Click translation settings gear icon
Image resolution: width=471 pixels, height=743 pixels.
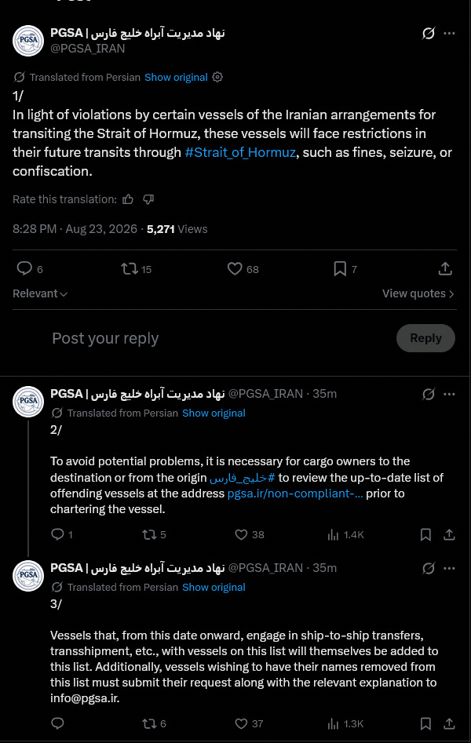coord(217,77)
